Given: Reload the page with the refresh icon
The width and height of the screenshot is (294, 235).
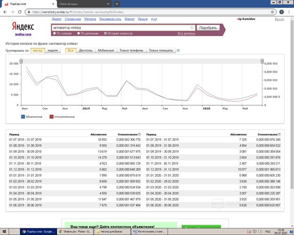Looking at the screenshot, I should pyautogui.click(x=19, y=11).
